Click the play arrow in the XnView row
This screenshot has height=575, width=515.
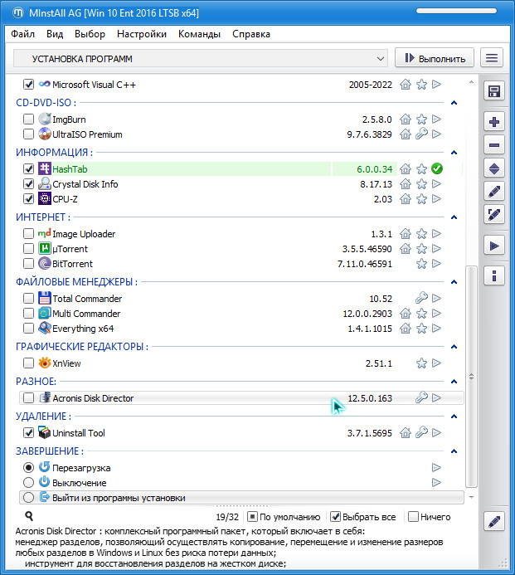click(436, 363)
